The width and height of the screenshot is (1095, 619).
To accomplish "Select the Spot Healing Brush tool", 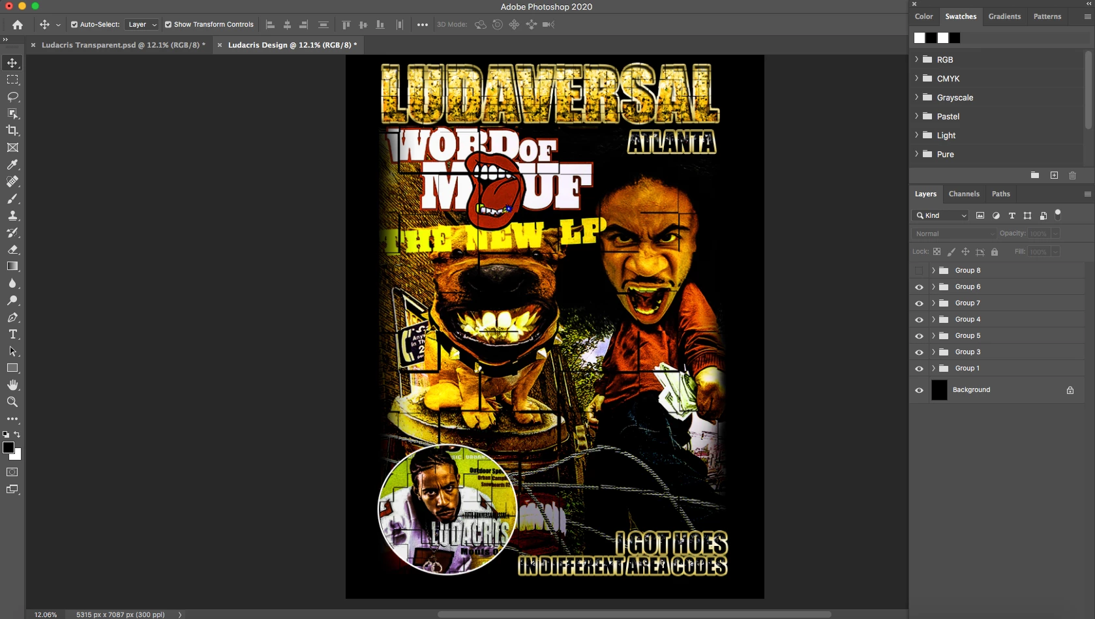I will pyautogui.click(x=12, y=181).
